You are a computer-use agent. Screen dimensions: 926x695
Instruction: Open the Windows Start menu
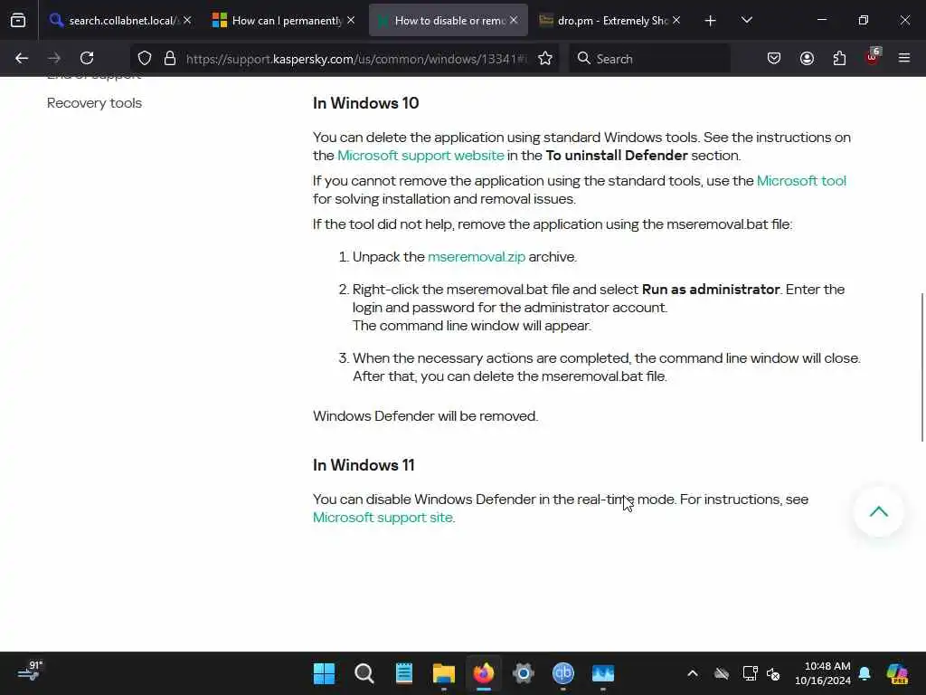(324, 673)
